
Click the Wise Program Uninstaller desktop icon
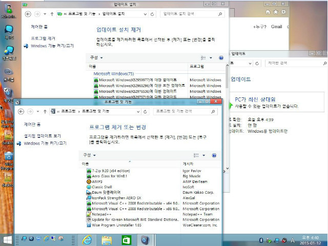pyautogui.click(x=8, y=160)
